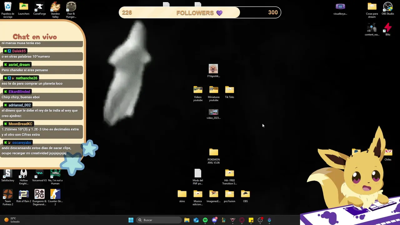400x225 pixels.
Task: Open the Musica edicion folder
Action: (198, 198)
